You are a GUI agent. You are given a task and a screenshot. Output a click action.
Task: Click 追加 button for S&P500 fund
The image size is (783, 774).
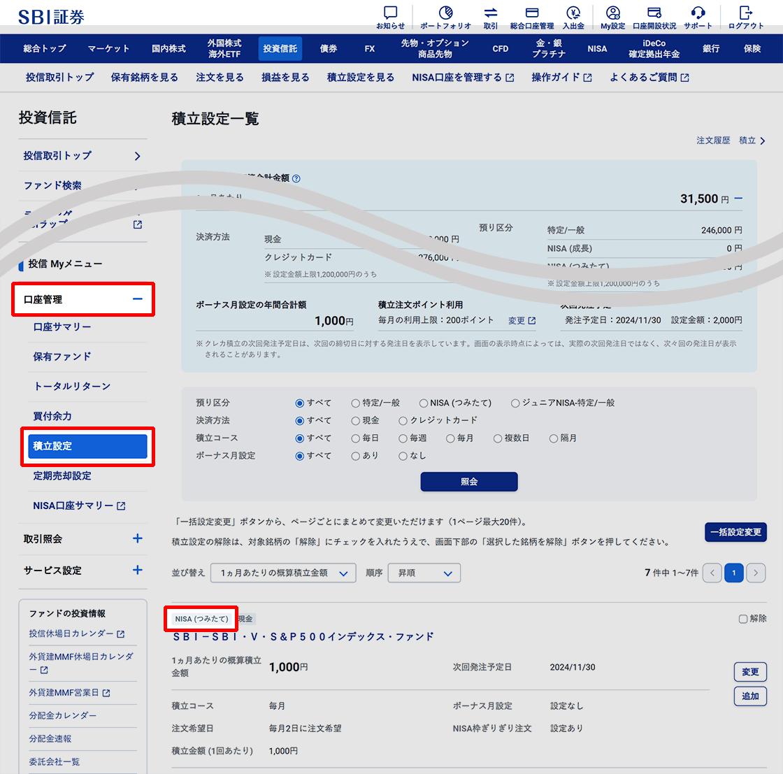click(x=750, y=696)
